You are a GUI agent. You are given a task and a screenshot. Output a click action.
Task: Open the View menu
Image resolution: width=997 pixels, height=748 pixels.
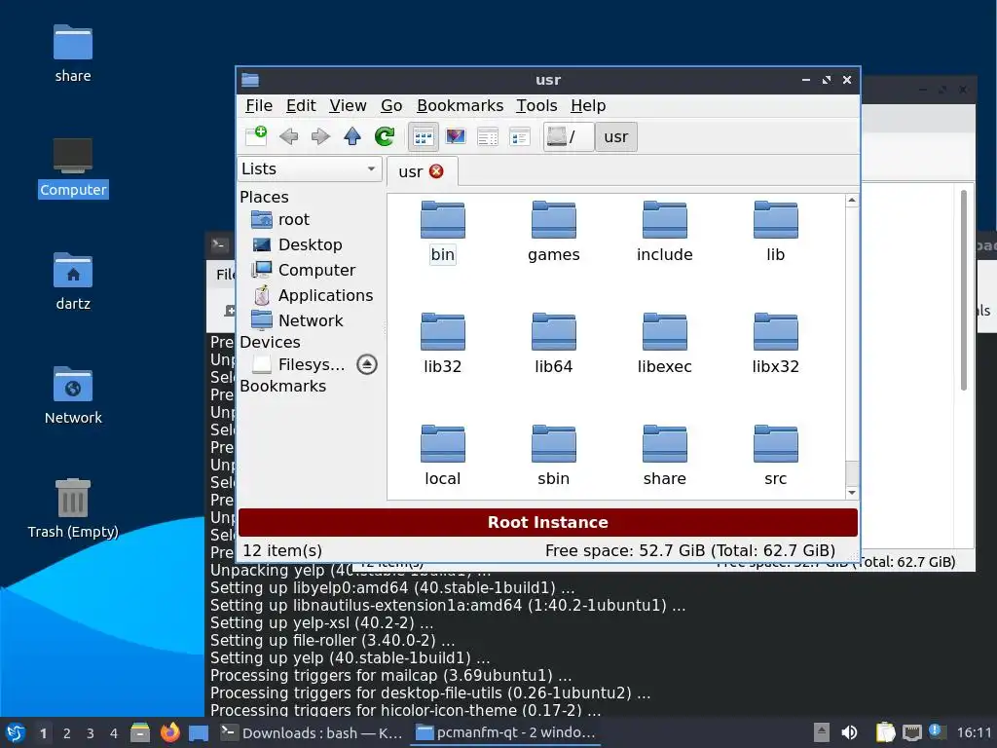point(348,105)
